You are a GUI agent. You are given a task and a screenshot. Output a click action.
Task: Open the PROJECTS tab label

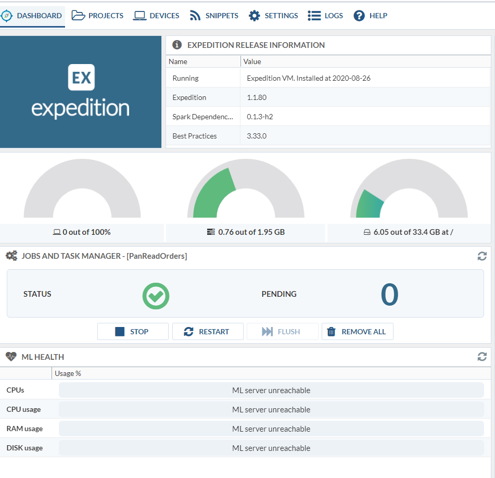106,16
